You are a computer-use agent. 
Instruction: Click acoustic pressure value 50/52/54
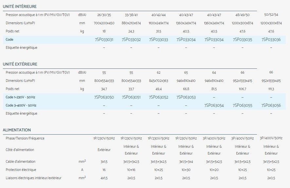pos(271,15)
